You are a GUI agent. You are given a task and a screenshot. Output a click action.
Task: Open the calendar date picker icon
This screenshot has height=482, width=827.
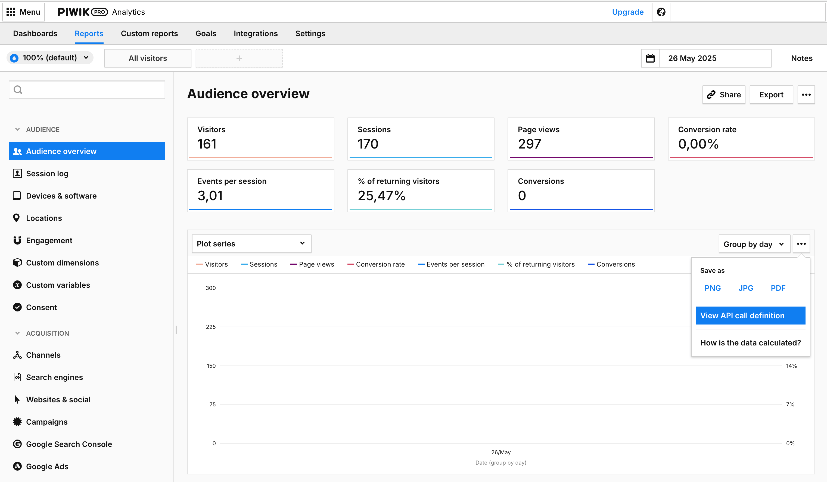650,58
